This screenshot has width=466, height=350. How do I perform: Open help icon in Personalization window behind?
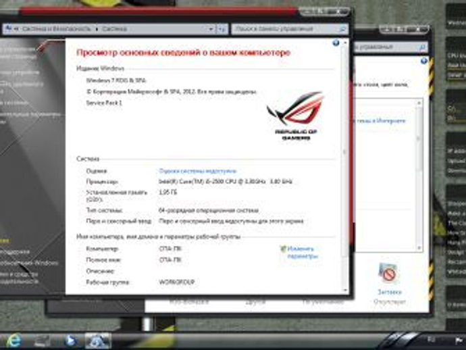click(x=424, y=61)
